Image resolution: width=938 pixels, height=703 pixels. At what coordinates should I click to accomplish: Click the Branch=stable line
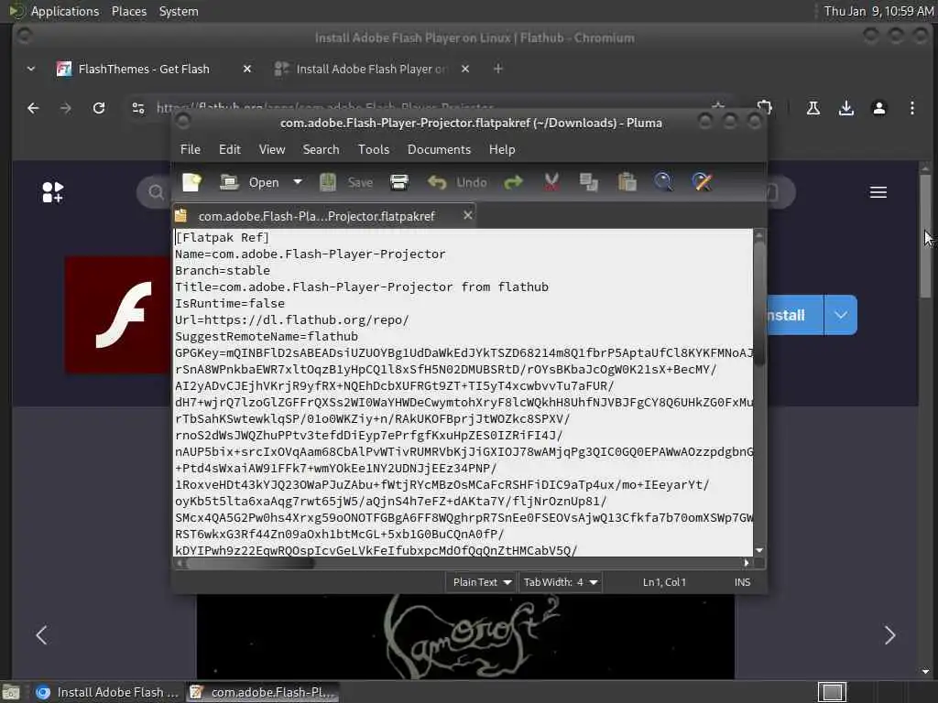pos(223,270)
